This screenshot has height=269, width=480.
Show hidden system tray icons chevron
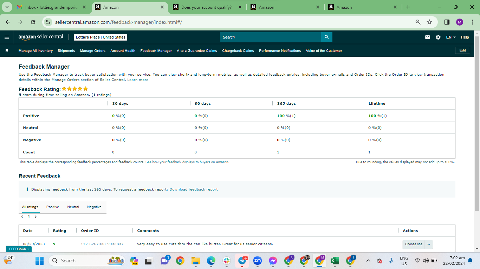pos(368,261)
